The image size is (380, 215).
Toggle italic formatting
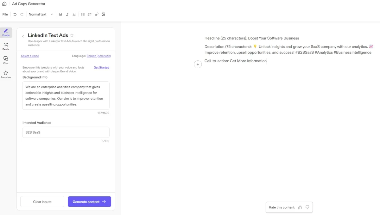[x=67, y=14]
